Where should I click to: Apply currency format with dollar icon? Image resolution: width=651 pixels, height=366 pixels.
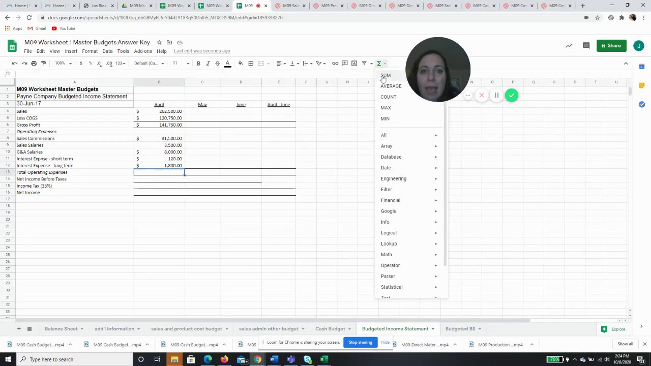coord(81,63)
